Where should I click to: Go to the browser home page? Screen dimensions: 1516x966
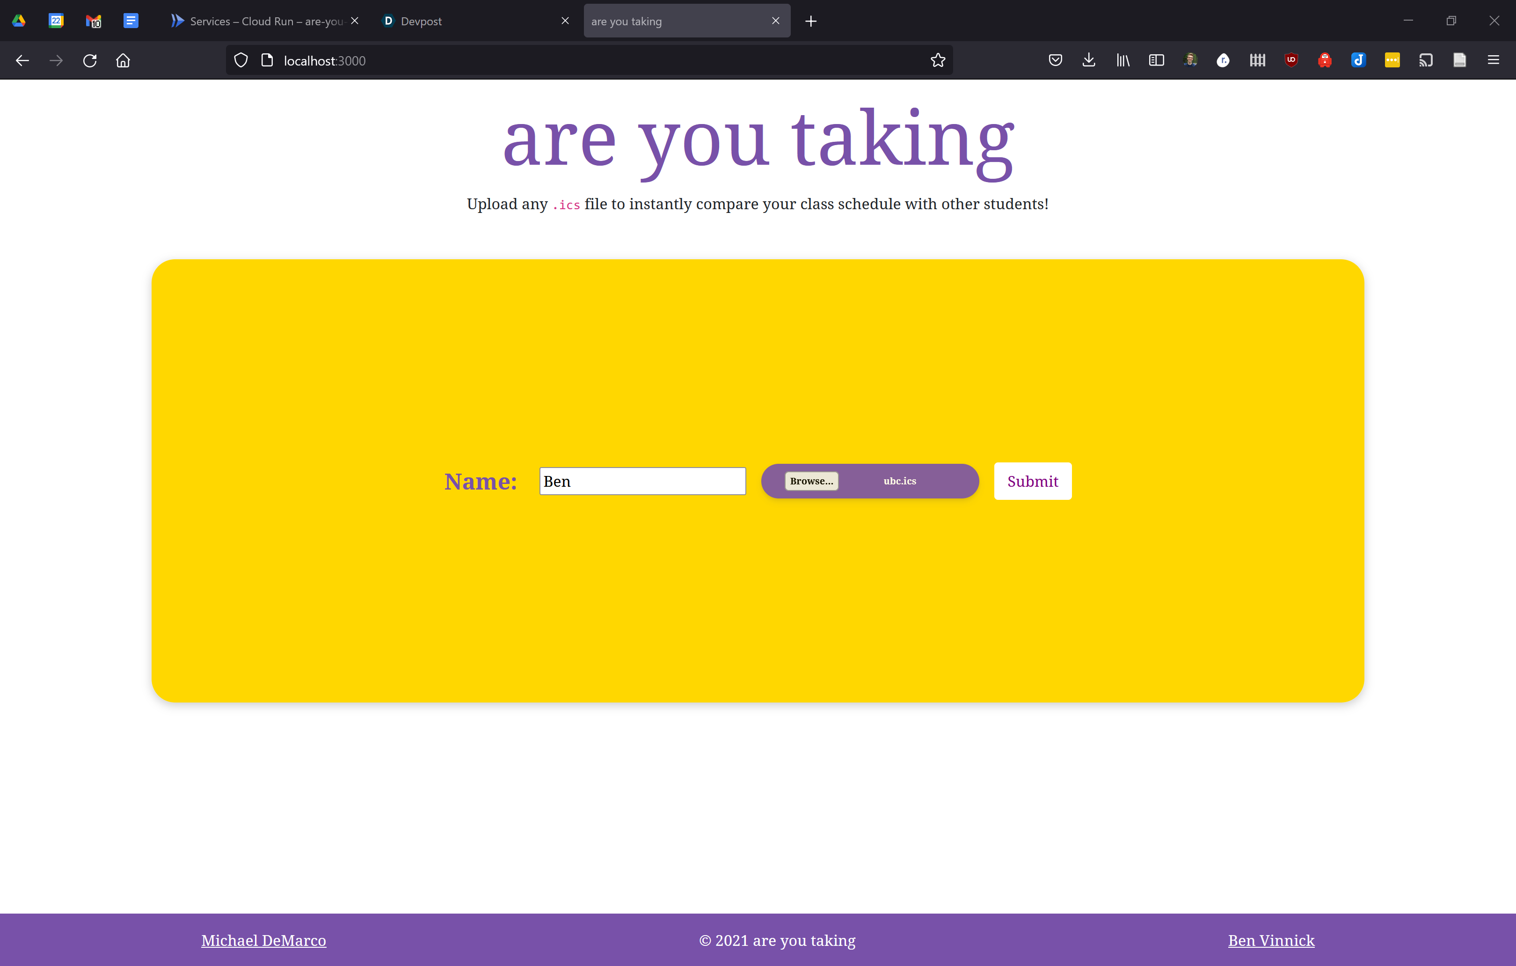[x=124, y=60]
